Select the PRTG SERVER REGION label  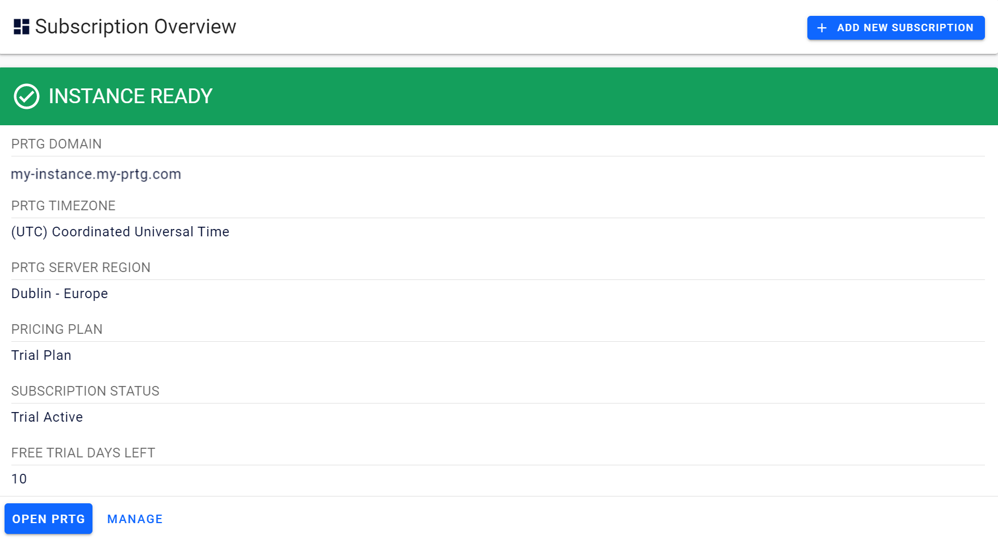[x=81, y=268]
